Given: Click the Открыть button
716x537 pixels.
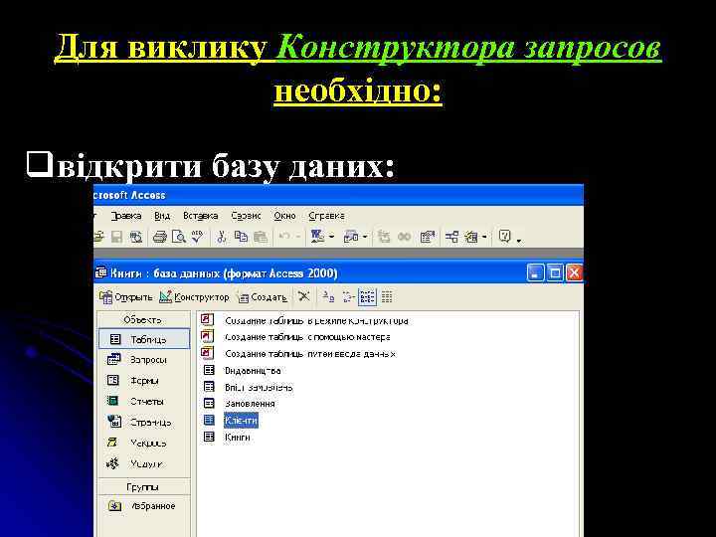Looking at the screenshot, I should (x=126, y=297).
